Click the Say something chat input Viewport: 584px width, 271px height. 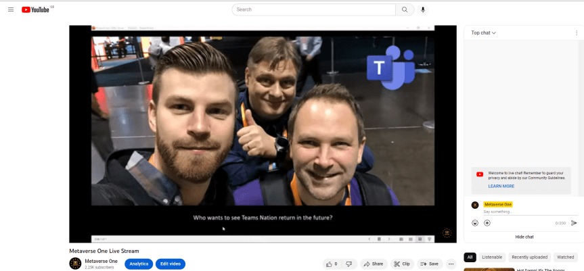coord(521,212)
